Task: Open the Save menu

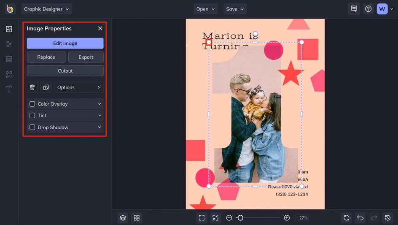Action: 235,9
